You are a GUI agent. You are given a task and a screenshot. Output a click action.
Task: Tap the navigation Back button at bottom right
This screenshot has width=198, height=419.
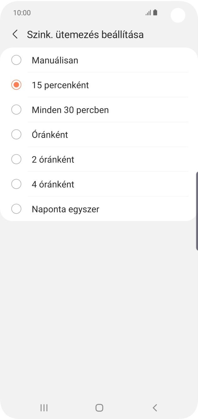point(155,408)
